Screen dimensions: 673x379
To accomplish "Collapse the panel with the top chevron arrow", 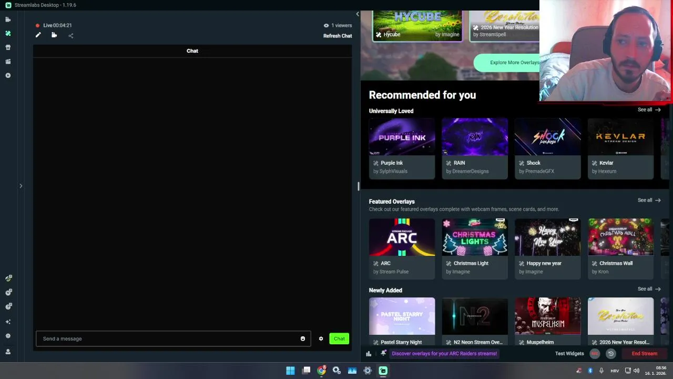I will [358, 14].
